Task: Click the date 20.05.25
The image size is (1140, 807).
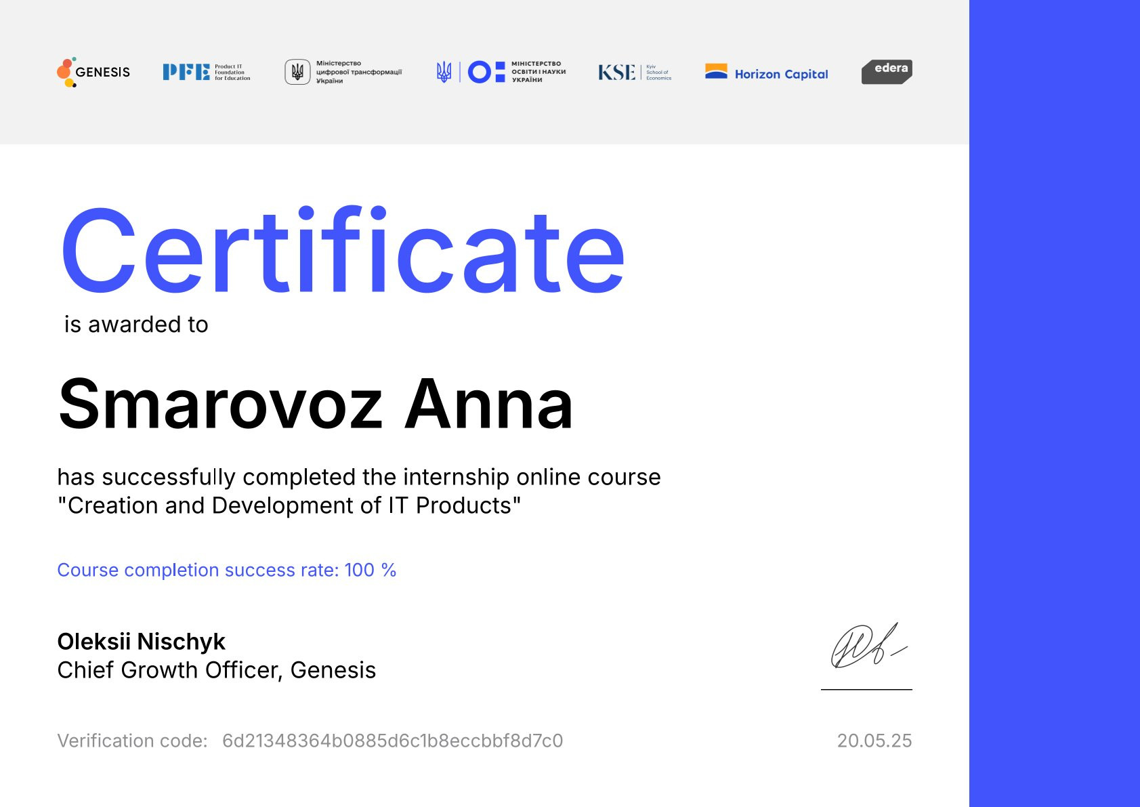Action: pos(874,741)
